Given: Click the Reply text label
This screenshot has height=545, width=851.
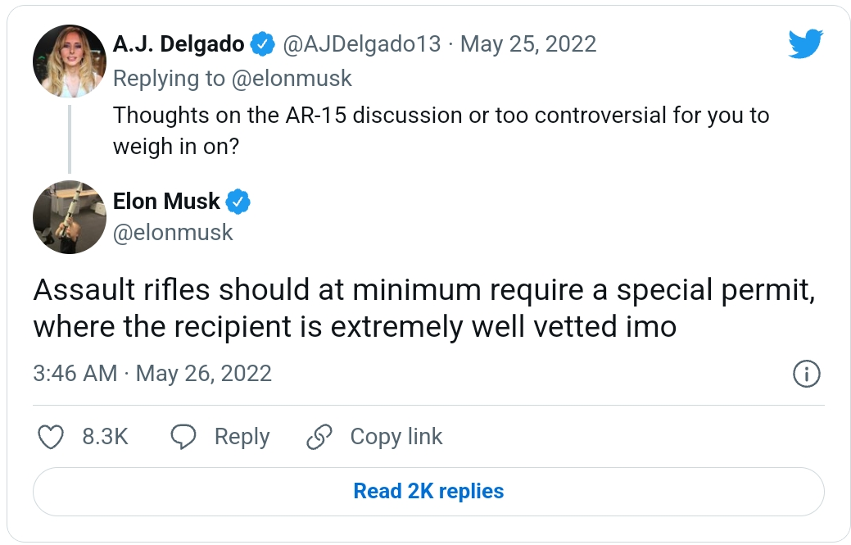Looking at the screenshot, I should [242, 438].
